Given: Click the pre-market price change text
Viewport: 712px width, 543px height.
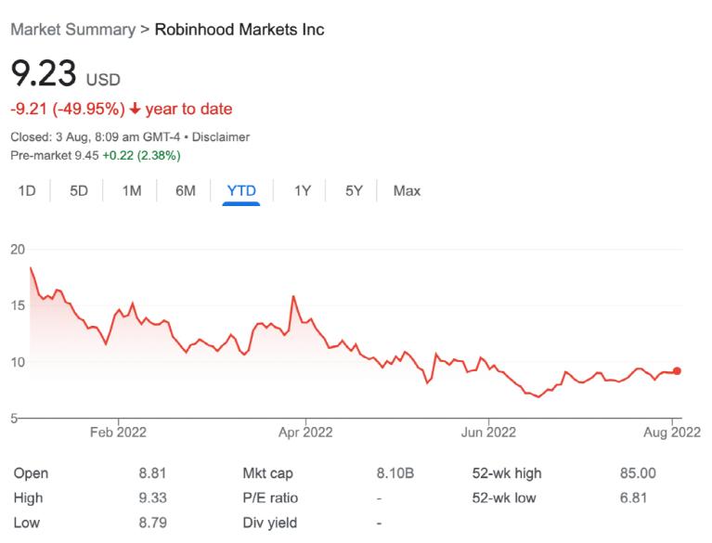Looking at the screenshot, I should pos(141,155).
